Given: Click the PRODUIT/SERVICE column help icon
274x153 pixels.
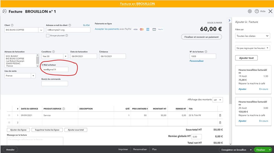Looking at the screenshot, I should pyautogui.click(x=64, y=109).
